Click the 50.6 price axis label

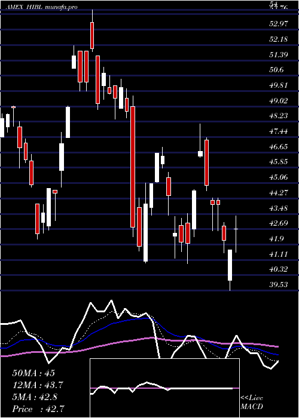click(x=276, y=70)
